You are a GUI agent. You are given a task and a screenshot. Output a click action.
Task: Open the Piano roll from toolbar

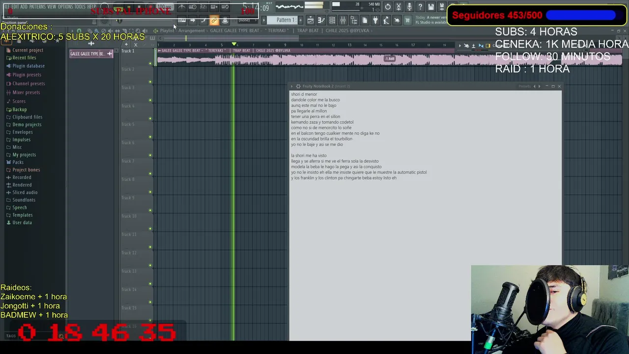[x=321, y=20]
